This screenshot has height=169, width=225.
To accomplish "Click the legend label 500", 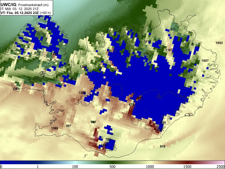I will 112,167.
